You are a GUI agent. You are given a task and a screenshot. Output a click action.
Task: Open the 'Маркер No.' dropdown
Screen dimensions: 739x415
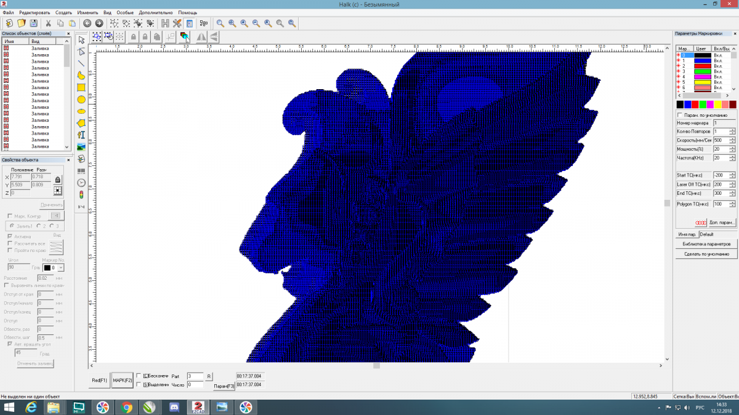[61, 268]
